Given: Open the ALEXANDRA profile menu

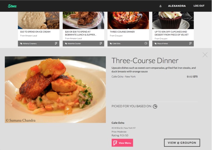Looking at the screenshot, I should point(177,6).
